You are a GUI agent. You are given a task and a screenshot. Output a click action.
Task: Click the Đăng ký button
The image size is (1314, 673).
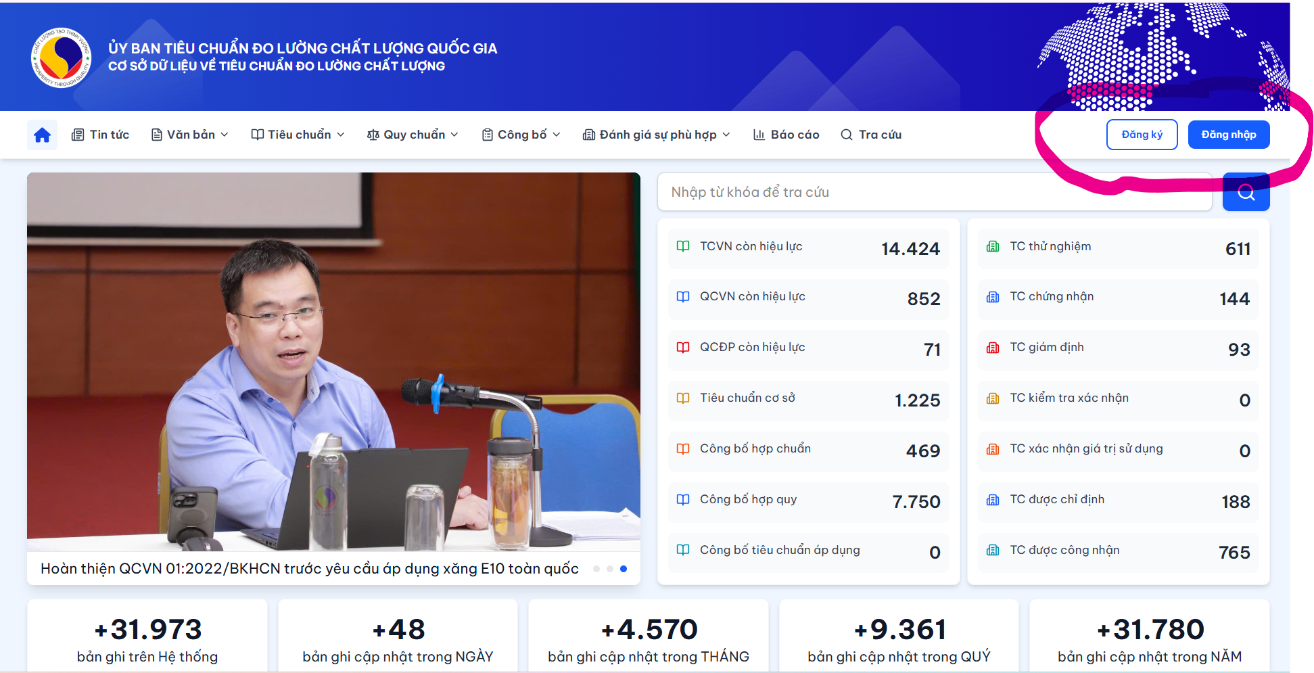tap(1142, 135)
